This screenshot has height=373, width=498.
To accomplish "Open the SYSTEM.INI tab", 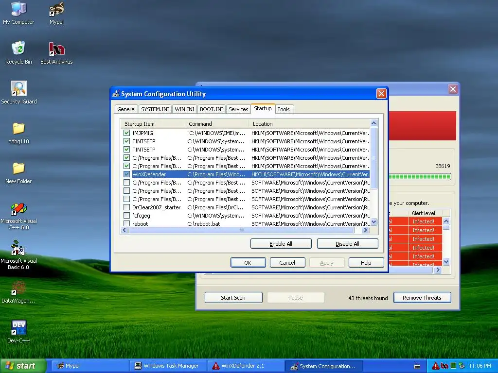I will click(155, 109).
